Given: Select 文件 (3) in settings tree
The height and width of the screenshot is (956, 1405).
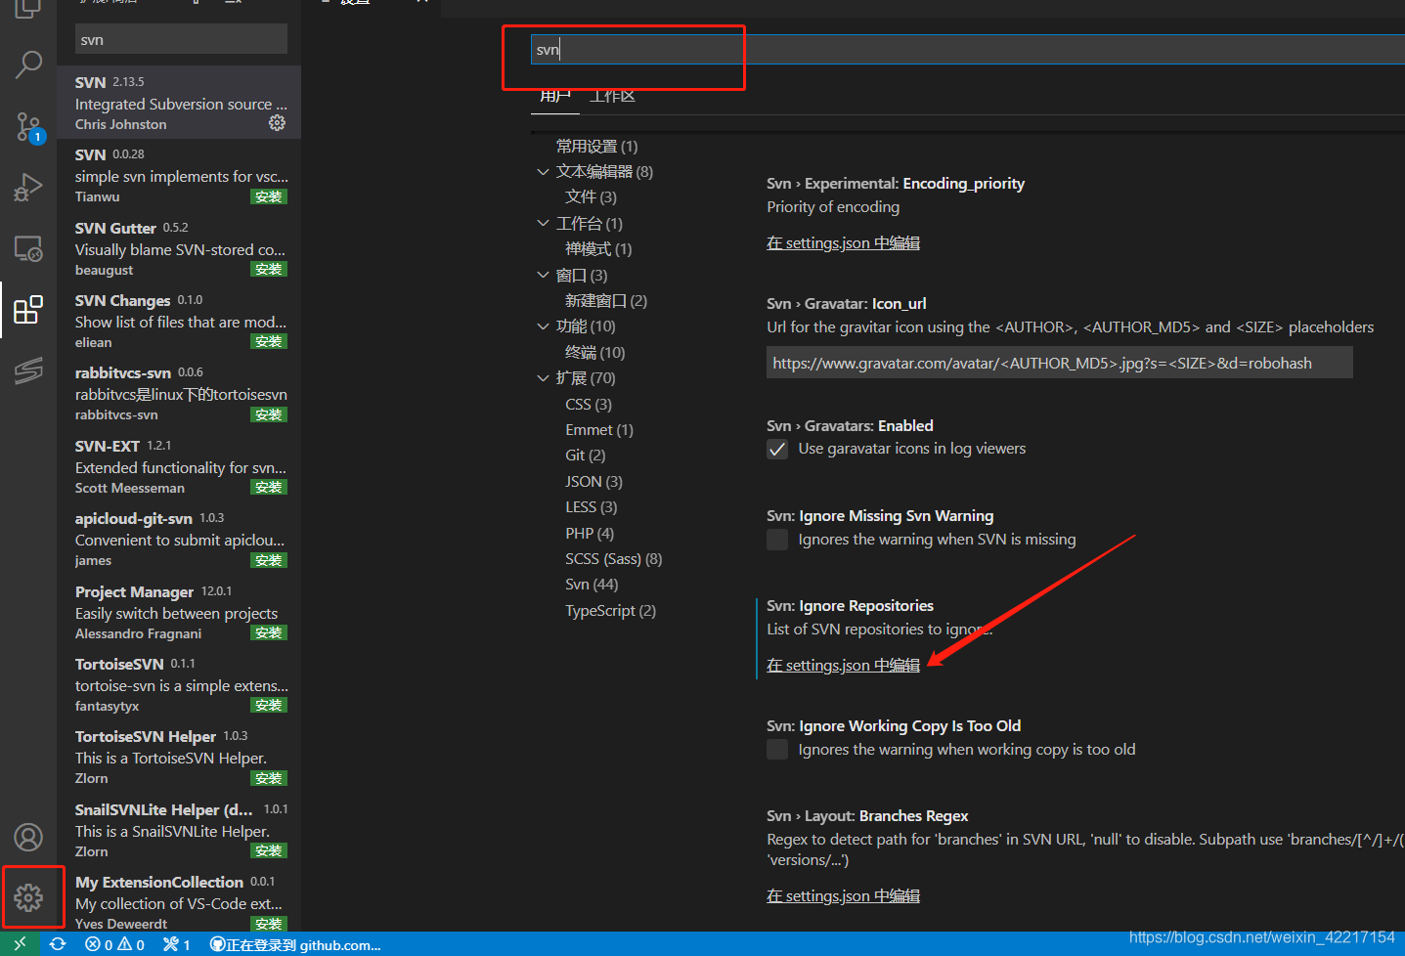Looking at the screenshot, I should pos(591,197).
